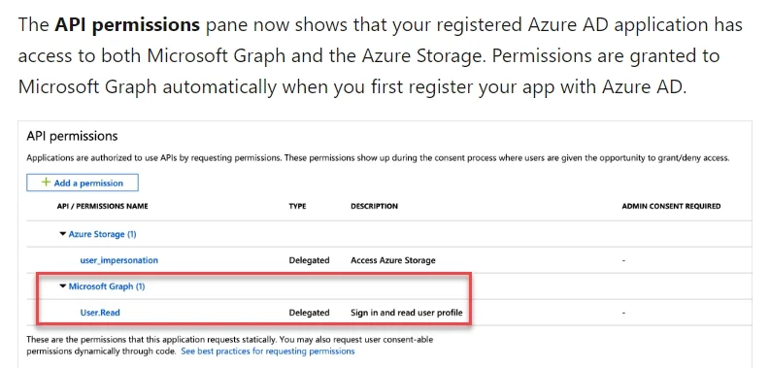Click the Delegated type in user_impersonation row
The height and width of the screenshot is (368, 770).
[309, 260]
